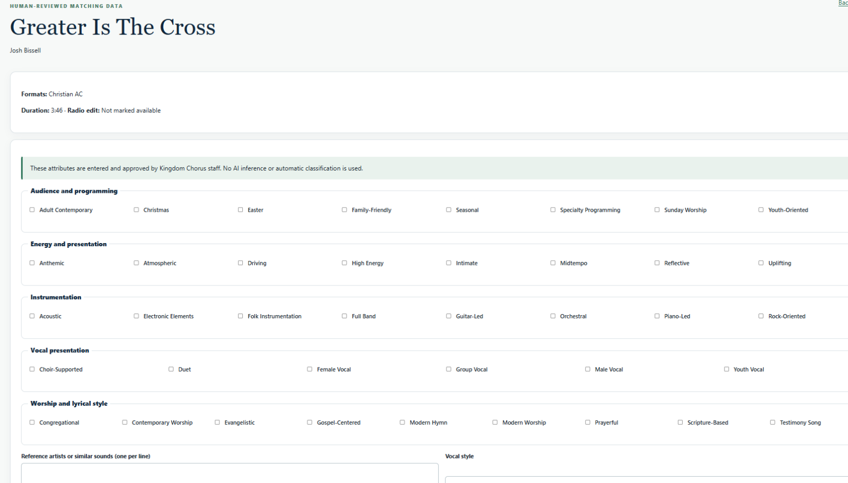Mark the Congregational checkbox
Image resolution: width=848 pixels, height=483 pixels.
click(32, 423)
